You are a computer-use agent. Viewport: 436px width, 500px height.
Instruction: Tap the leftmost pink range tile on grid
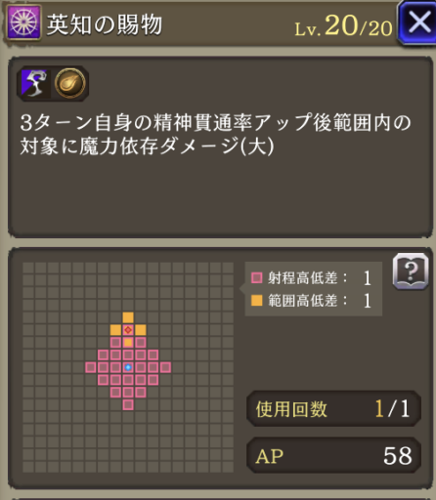tap(91, 367)
